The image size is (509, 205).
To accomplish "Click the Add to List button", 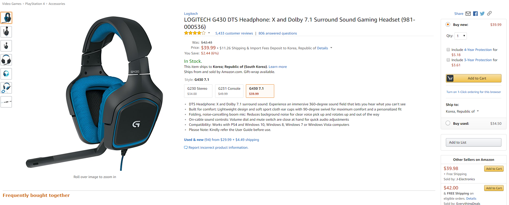I will pyautogui.click(x=473, y=143).
